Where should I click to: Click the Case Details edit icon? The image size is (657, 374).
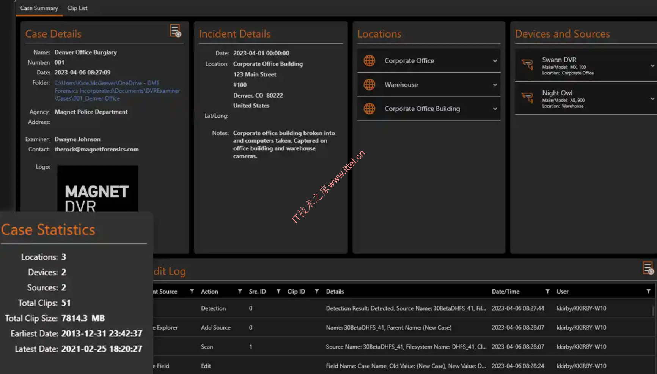pyautogui.click(x=175, y=31)
